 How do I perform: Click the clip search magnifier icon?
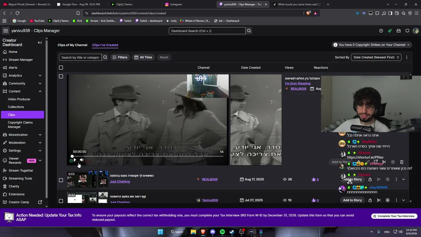pos(105,57)
